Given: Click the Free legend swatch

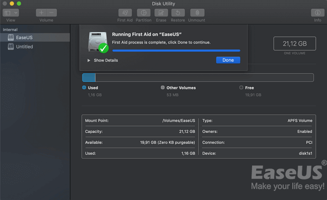Looking at the screenshot, I should 241,87.
